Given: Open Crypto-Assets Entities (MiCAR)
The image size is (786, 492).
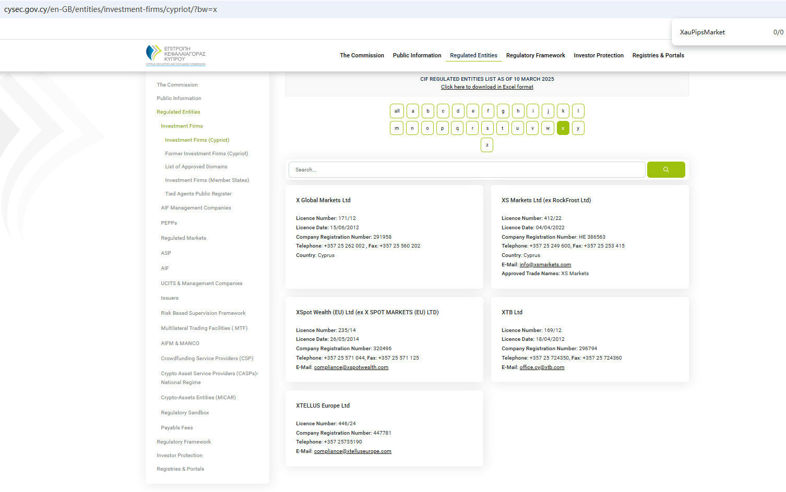Looking at the screenshot, I should tap(198, 398).
